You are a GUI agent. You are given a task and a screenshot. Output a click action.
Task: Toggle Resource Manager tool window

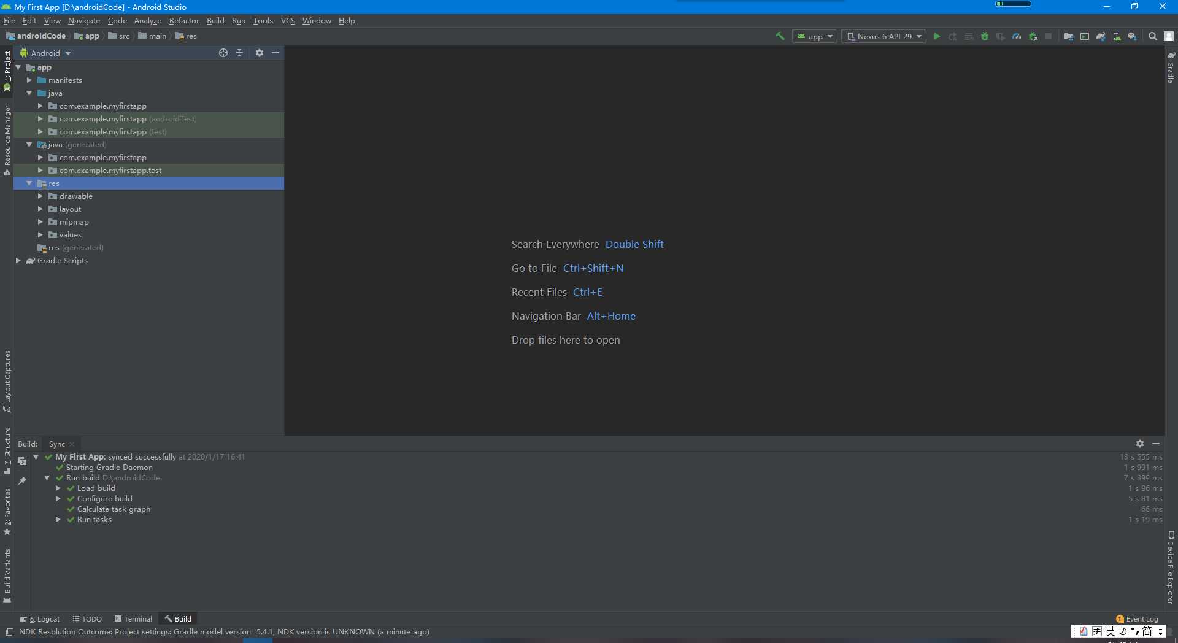(x=7, y=140)
